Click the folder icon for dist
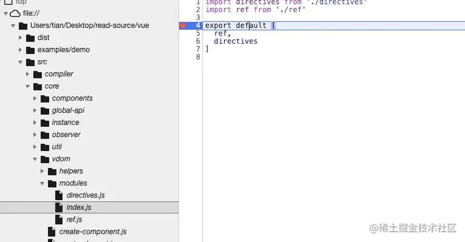465x242 pixels. (x=30, y=38)
